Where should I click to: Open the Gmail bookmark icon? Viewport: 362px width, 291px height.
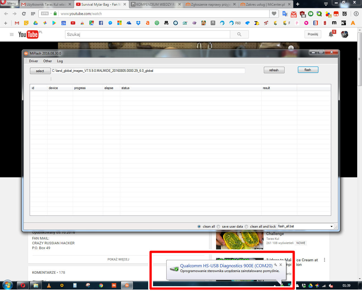[x=17, y=23]
